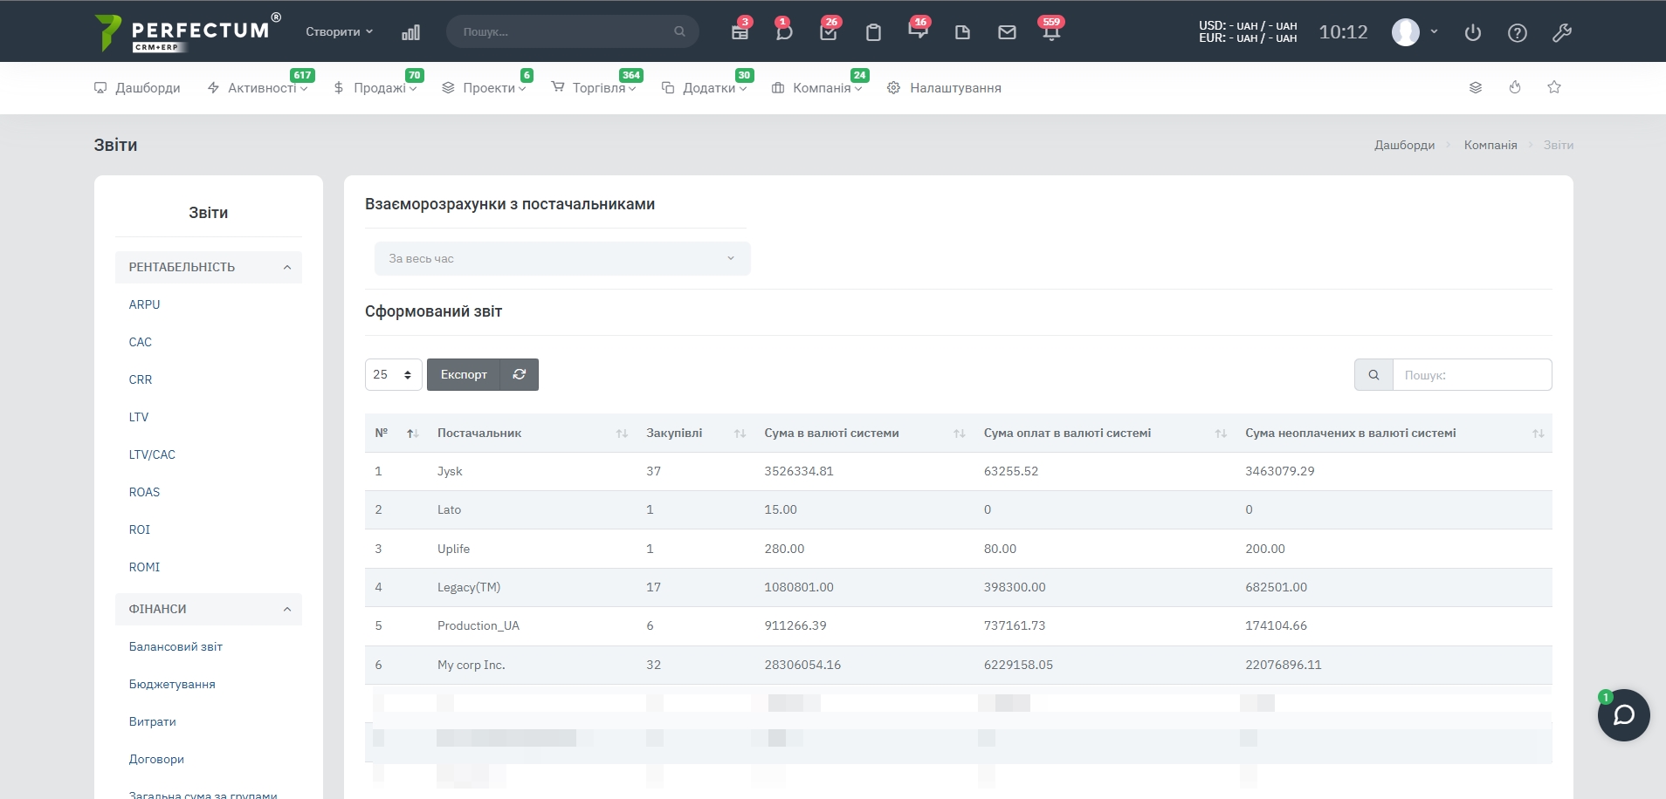Open the Торгівля menu
1666x799 pixels.
tap(598, 88)
